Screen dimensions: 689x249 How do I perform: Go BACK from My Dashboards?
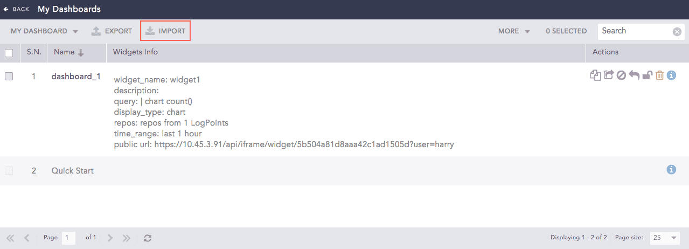[x=16, y=9]
